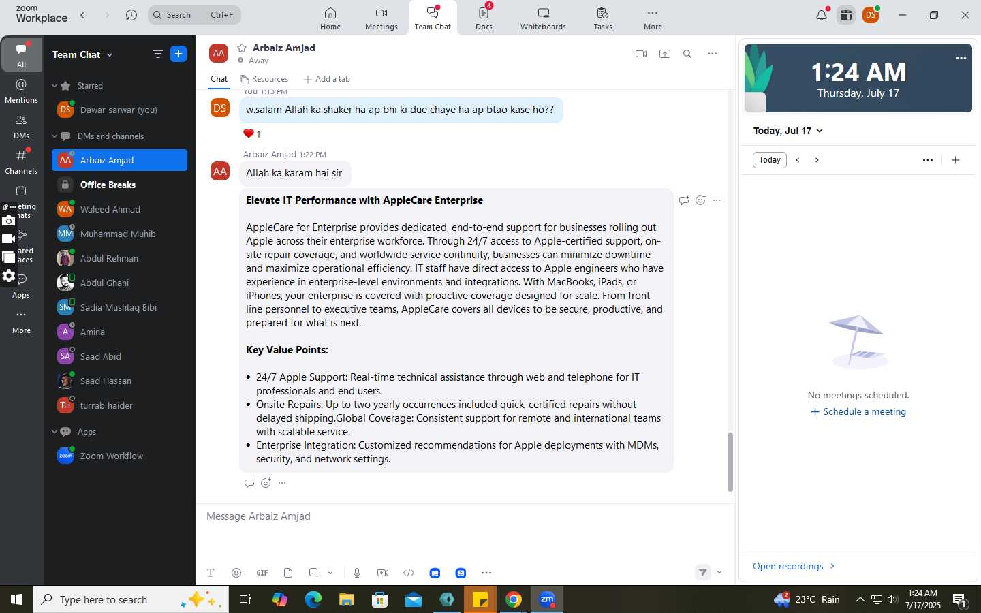The height and width of the screenshot is (613, 981).
Task: Click the Search field in top bar
Action: click(194, 15)
